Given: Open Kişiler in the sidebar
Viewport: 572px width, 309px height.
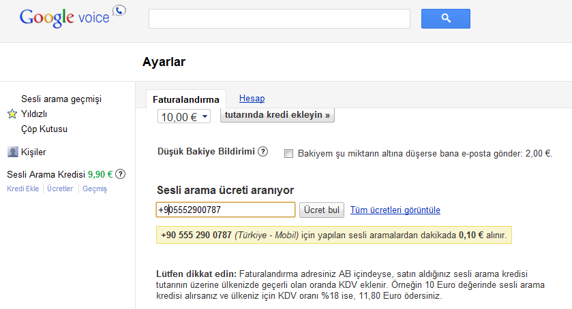Looking at the screenshot, I should coord(33,152).
